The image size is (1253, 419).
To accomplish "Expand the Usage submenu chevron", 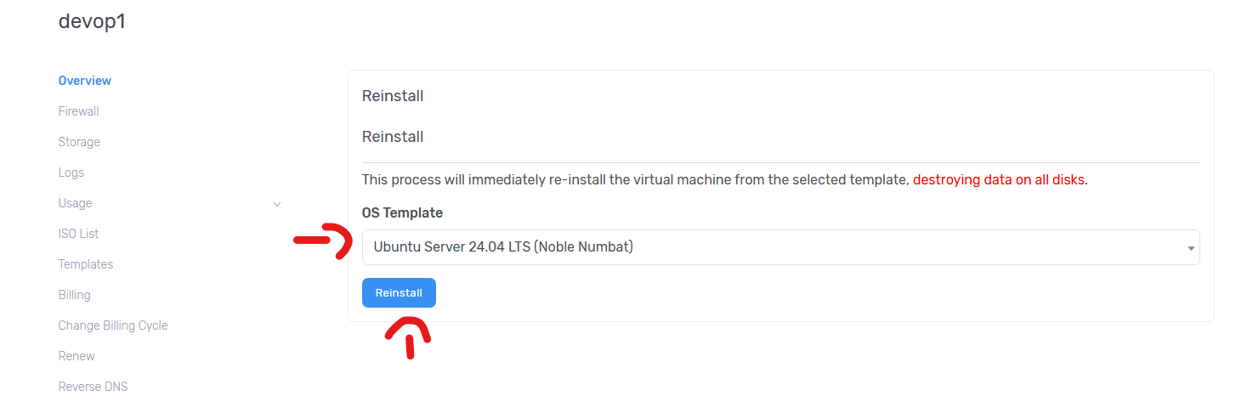I will click(x=277, y=204).
